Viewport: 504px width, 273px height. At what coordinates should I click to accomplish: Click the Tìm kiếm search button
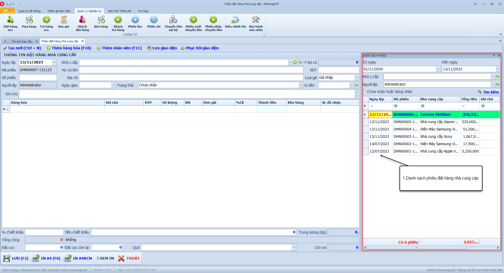point(488,92)
